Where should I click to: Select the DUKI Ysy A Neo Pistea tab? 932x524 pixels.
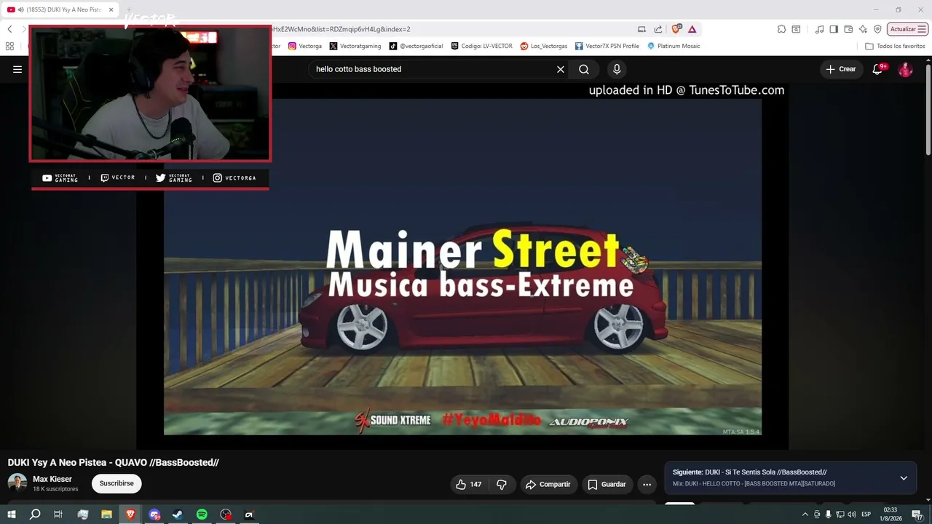click(60, 9)
